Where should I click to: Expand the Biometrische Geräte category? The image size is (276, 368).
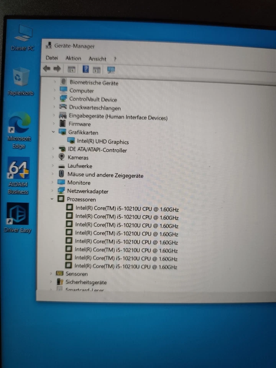click(x=55, y=82)
